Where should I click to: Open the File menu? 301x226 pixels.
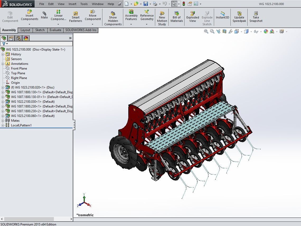[42, 4]
